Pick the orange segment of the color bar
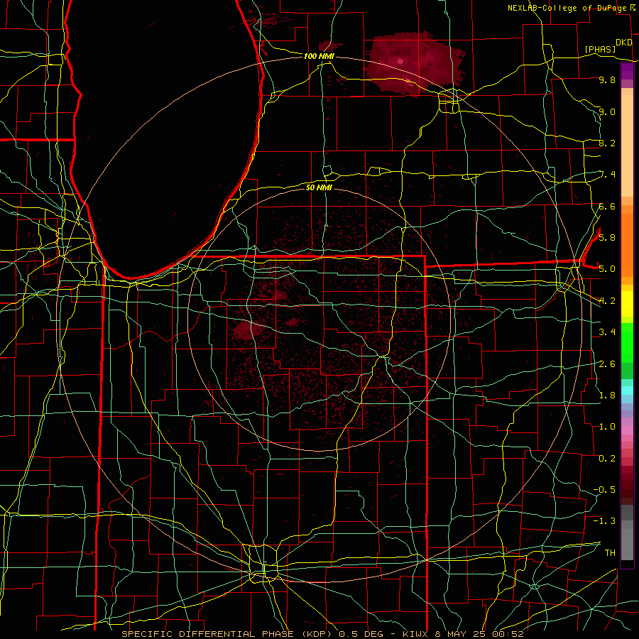 (x=627, y=245)
